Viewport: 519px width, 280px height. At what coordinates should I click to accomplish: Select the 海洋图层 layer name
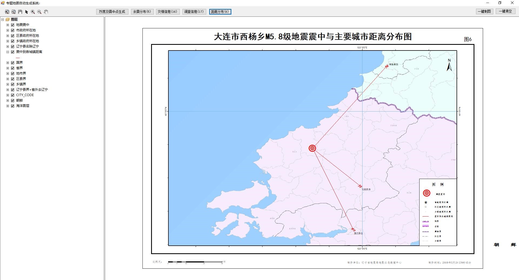coord(23,106)
